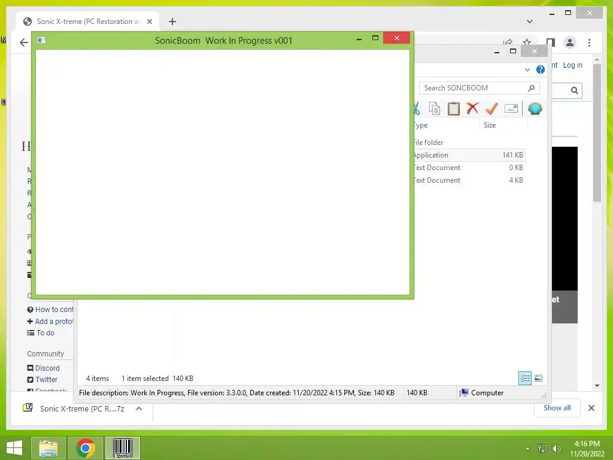Select the File folder row

click(x=469, y=143)
